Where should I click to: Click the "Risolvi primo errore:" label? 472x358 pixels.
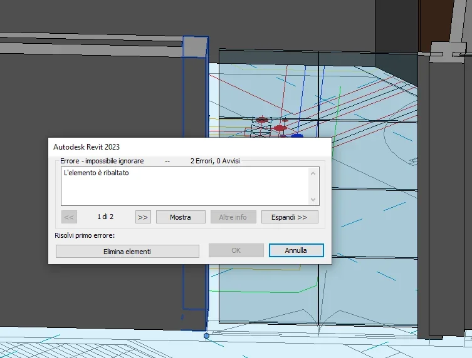[85, 236]
